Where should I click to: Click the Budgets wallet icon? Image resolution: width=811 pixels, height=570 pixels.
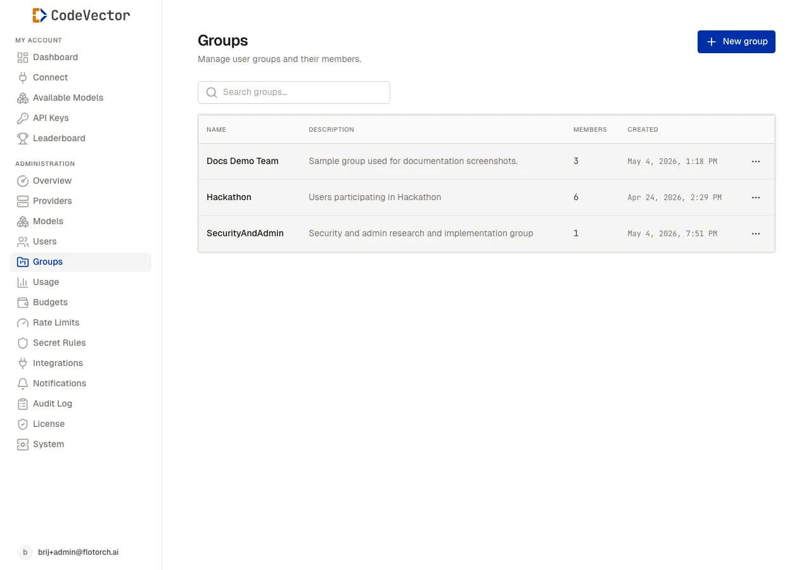[x=23, y=303]
